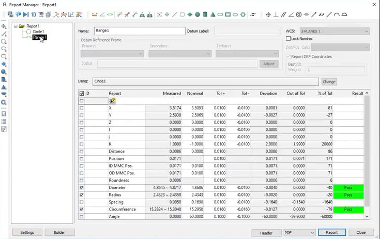Click the perpendicularity tolerance icon

pyautogui.click(x=276, y=14)
